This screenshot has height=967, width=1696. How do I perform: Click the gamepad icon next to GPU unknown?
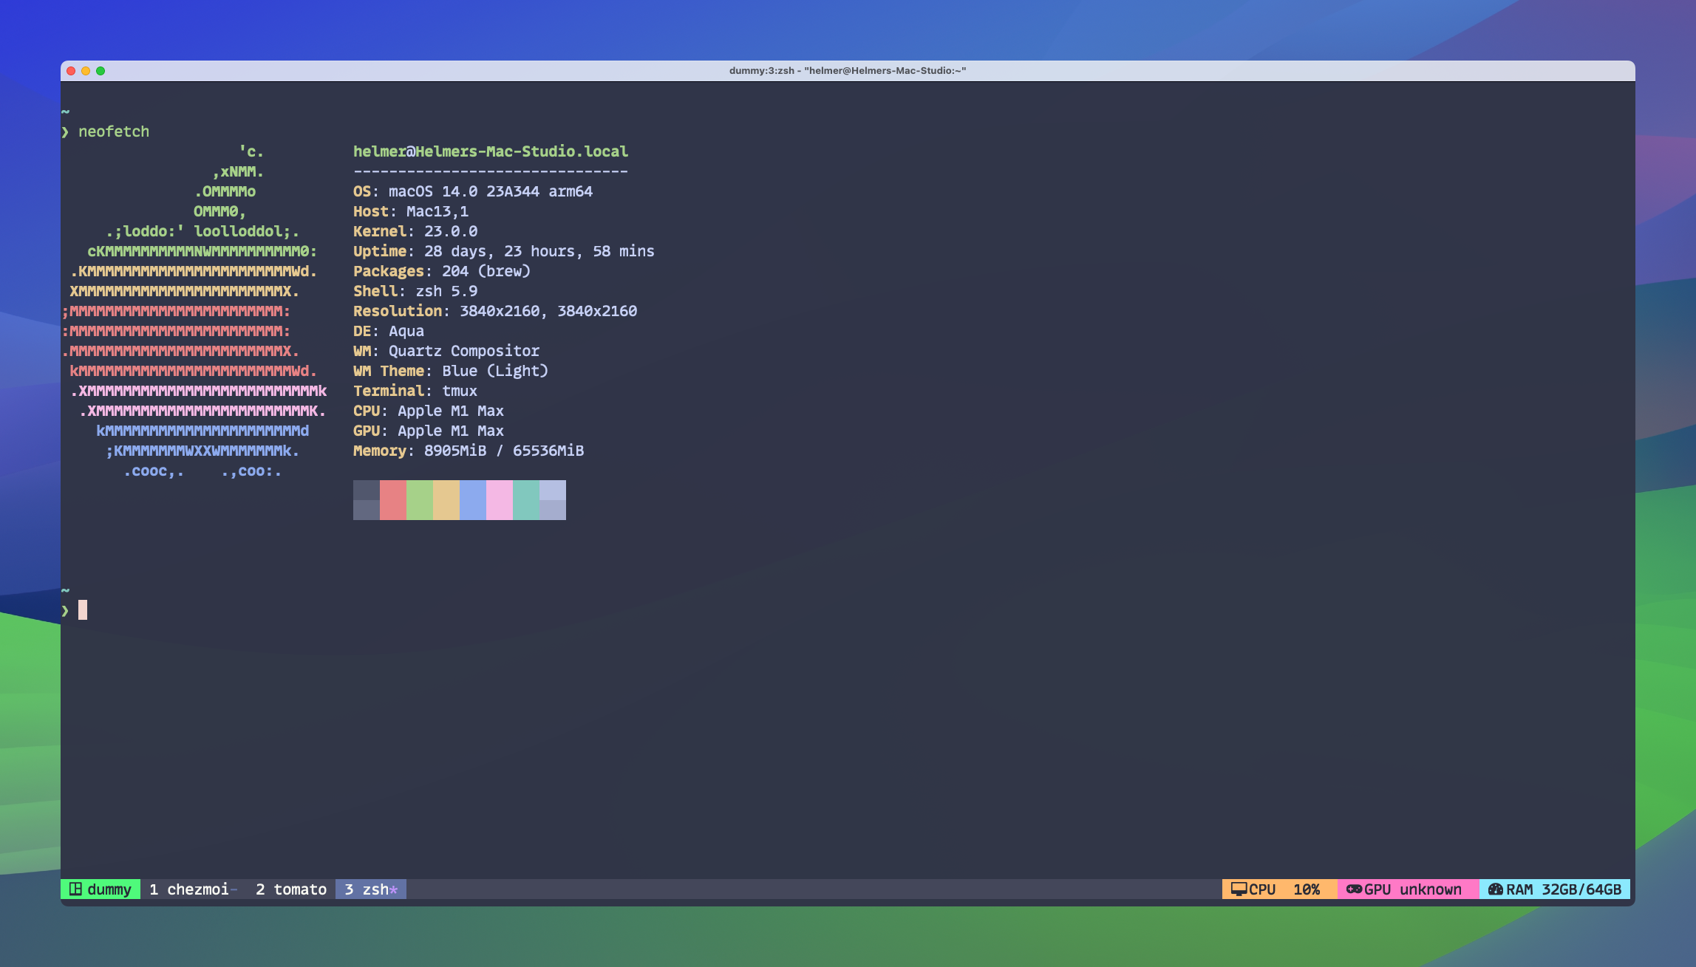(1355, 889)
